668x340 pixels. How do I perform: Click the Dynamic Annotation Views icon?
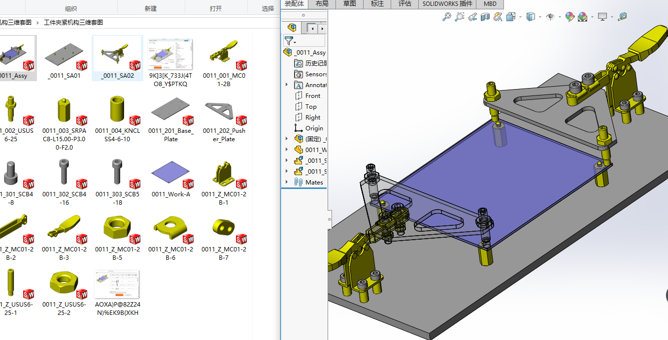click(x=498, y=17)
